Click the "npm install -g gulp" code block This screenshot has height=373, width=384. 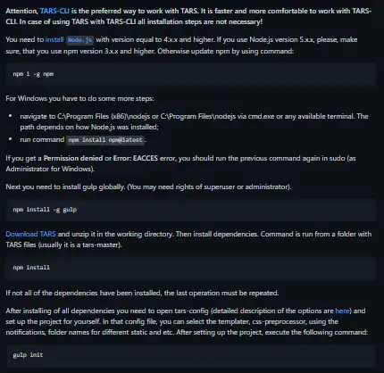click(x=190, y=210)
